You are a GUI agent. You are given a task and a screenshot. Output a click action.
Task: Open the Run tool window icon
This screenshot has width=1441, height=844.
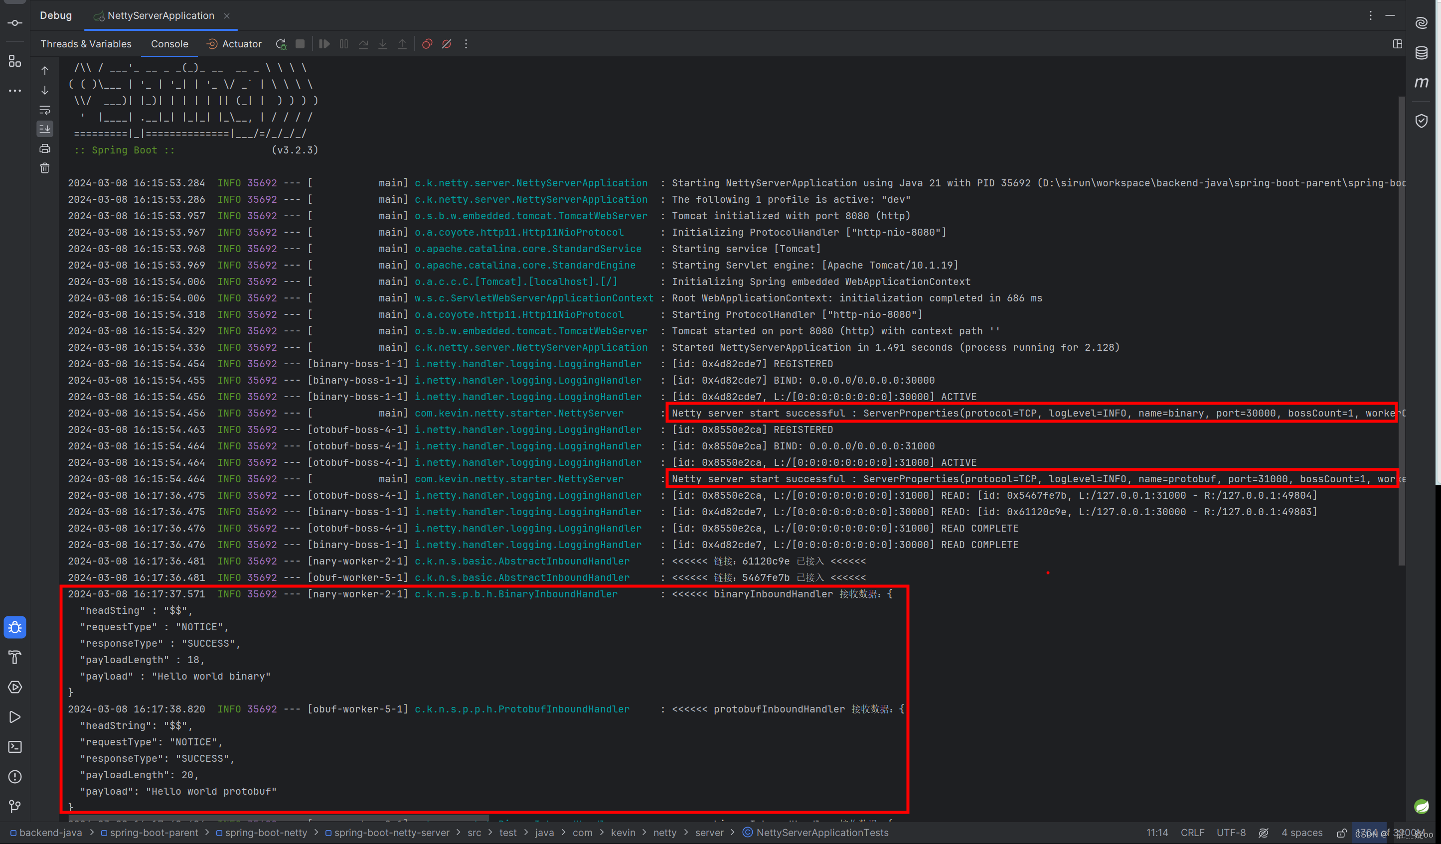coord(15,717)
